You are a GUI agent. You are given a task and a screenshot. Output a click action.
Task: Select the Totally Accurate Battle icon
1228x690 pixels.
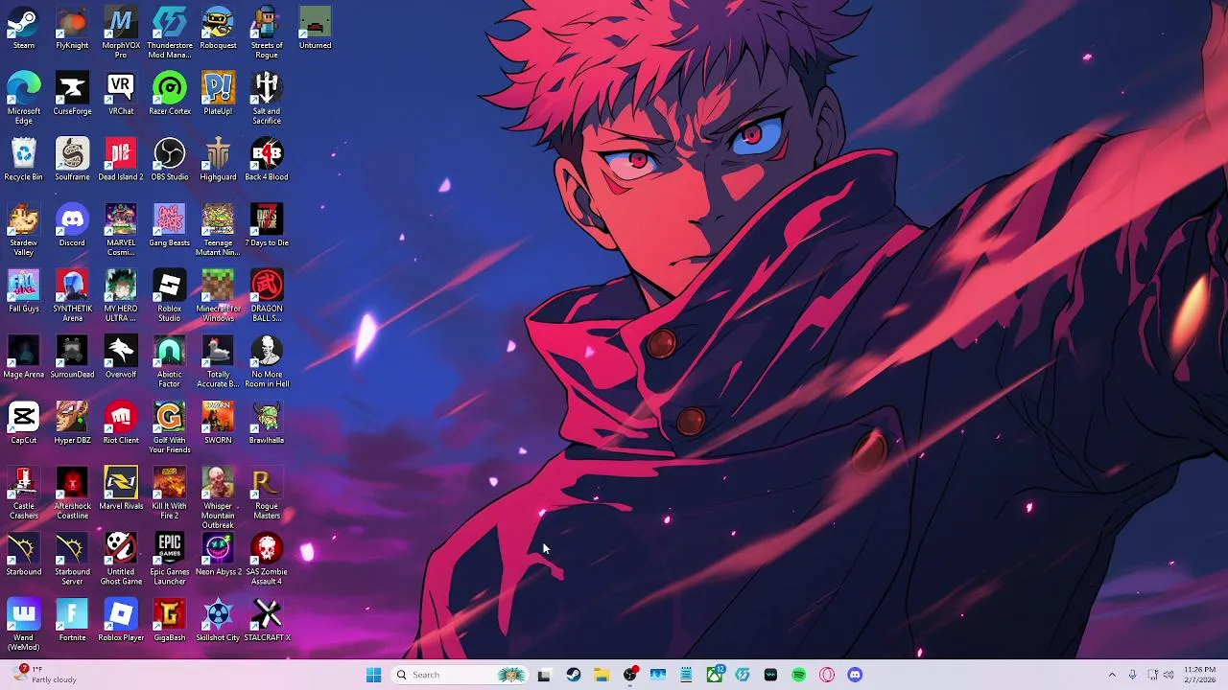click(218, 361)
